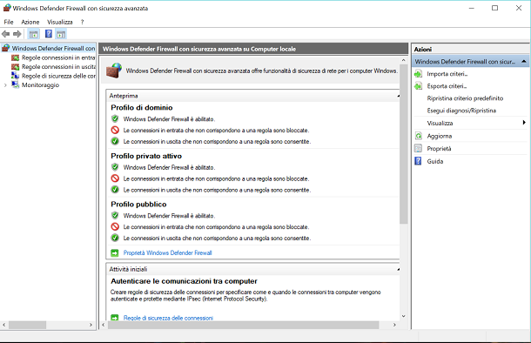
Task: Click Importa criteri action
Action: click(x=447, y=74)
